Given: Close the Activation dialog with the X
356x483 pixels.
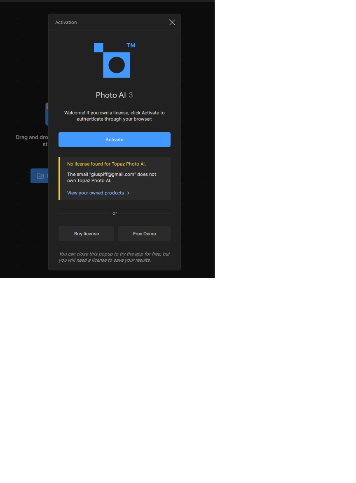Looking at the screenshot, I should [172, 22].
